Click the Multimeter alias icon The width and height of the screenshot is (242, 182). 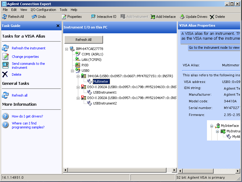tap(89, 81)
